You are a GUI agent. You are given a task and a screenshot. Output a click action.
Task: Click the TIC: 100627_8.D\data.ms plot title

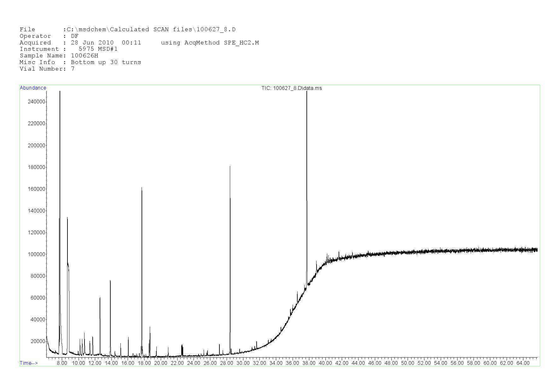(x=291, y=88)
